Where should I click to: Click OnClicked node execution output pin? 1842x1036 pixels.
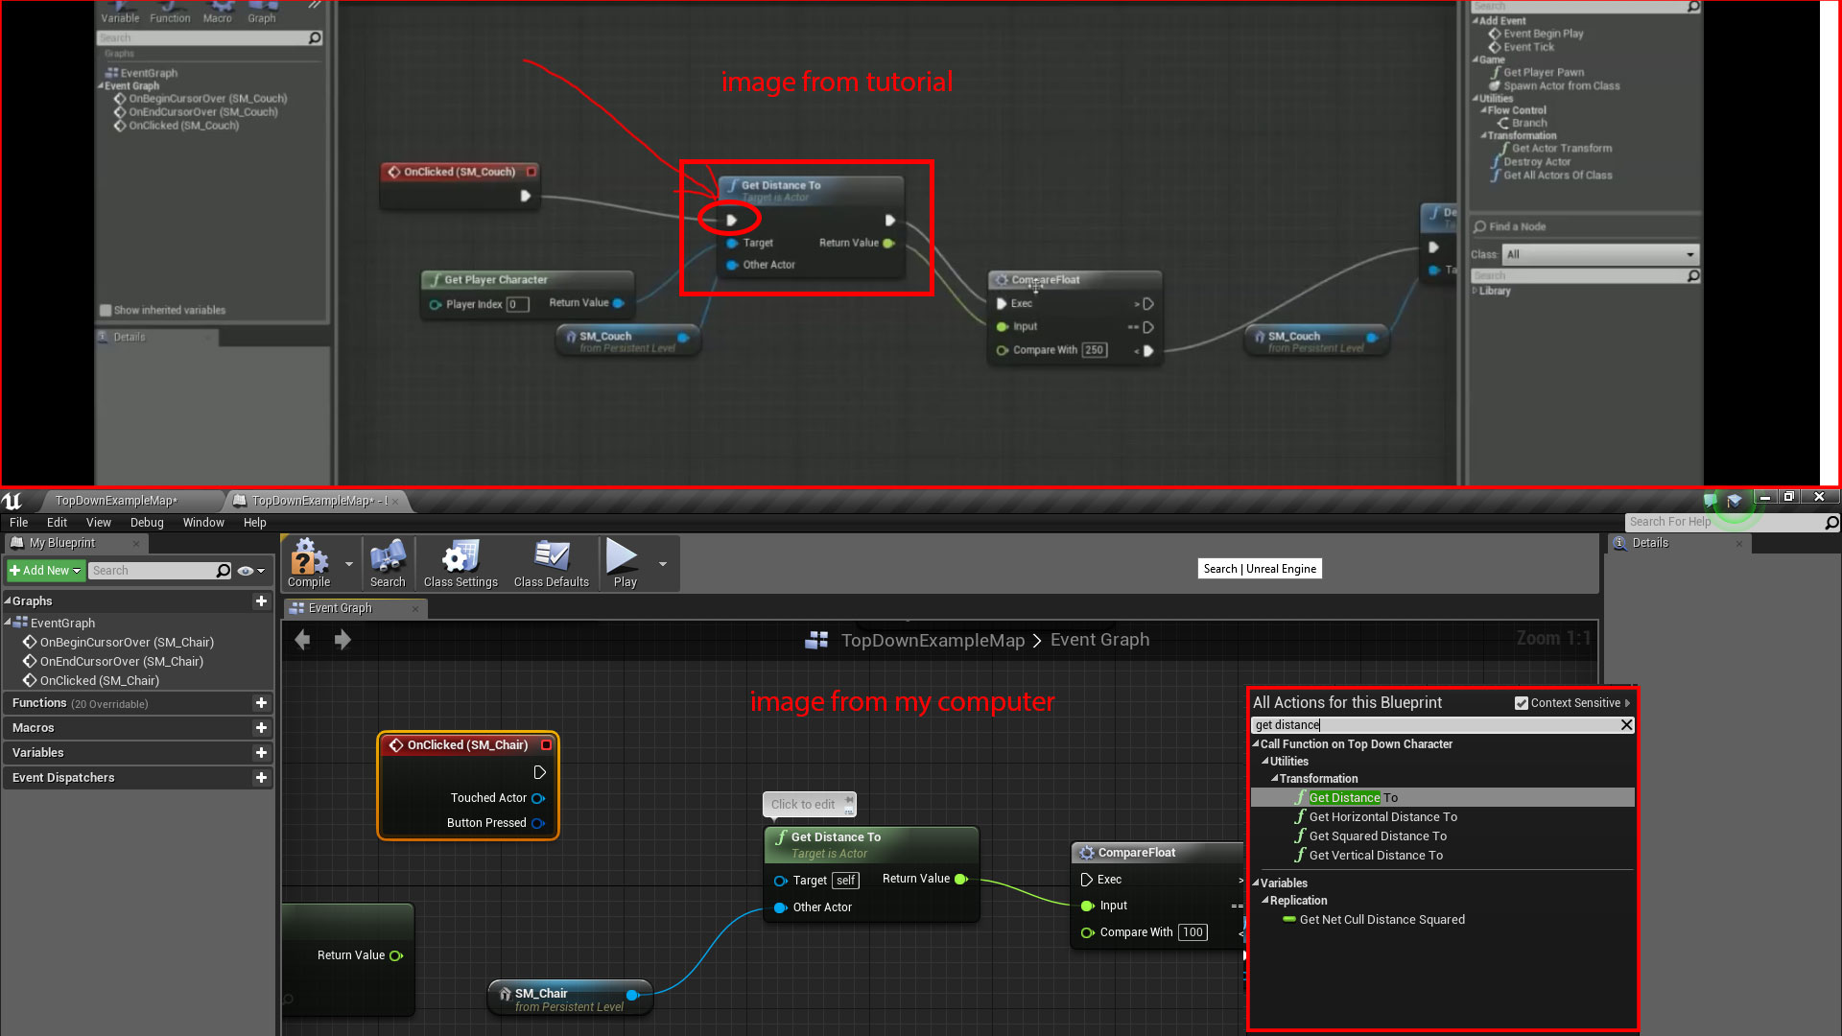[x=539, y=772]
